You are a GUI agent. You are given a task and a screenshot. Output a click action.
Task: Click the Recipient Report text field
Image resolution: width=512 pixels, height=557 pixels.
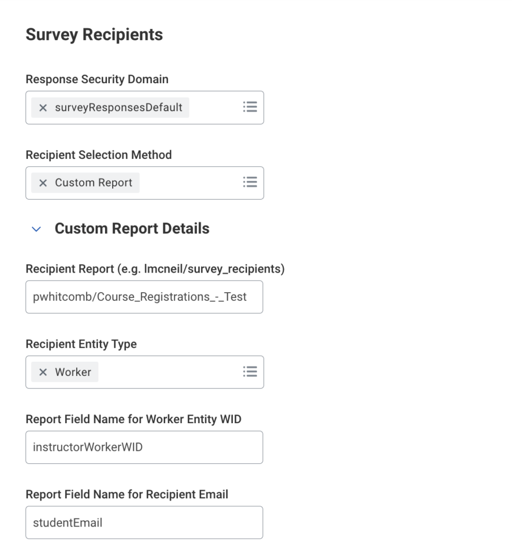point(144,297)
